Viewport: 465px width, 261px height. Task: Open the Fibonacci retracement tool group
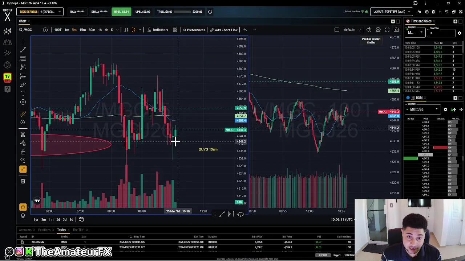coord(23,58)
